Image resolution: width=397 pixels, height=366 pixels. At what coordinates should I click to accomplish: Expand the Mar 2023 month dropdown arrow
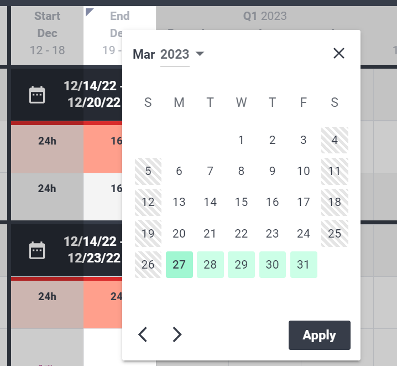200,54
